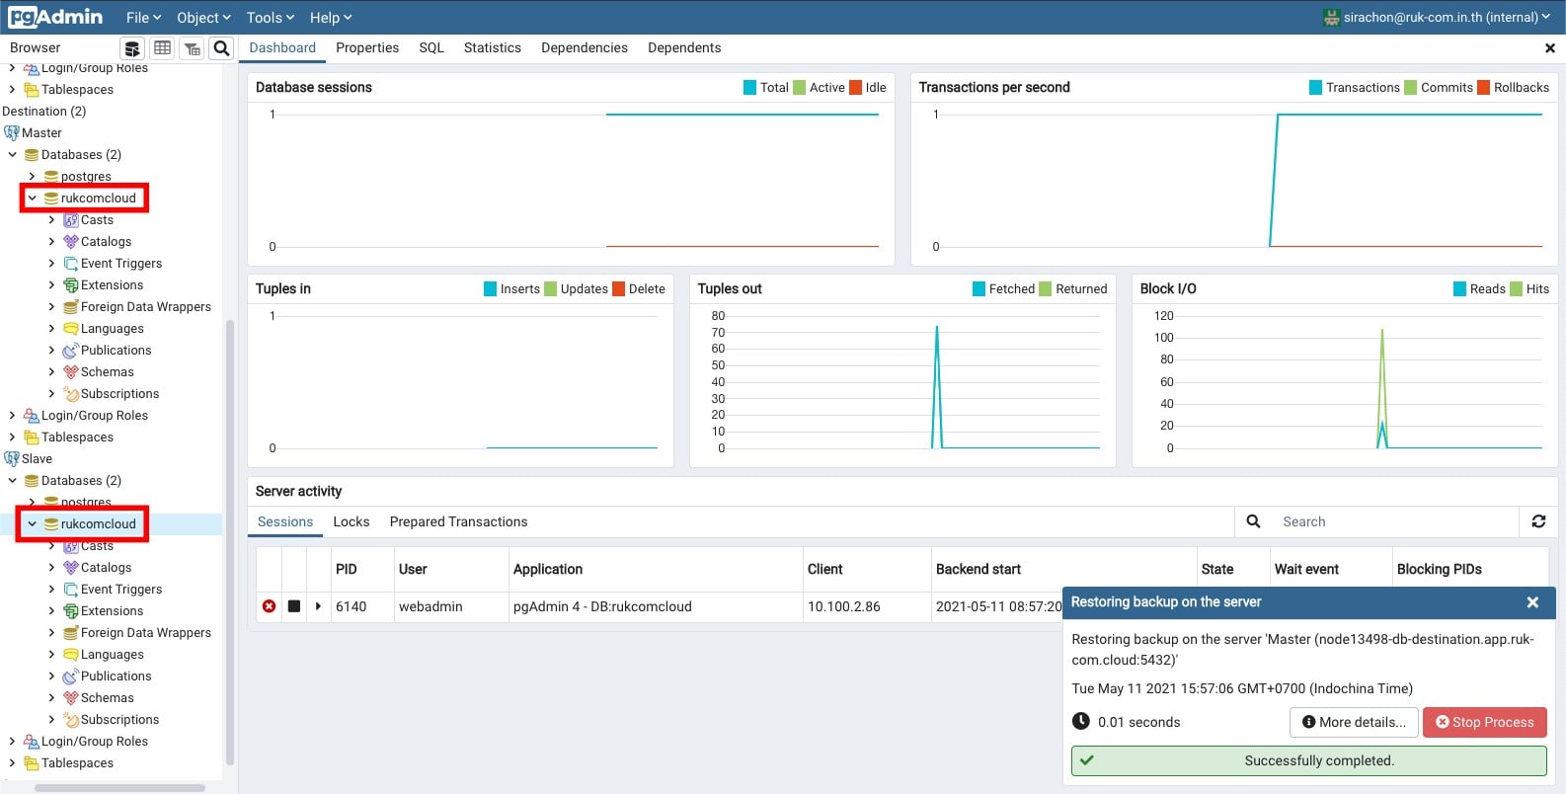Image resolution: width=1566 pixels, height=794 pixels.
Task: Click the Master rukcomcloud database icon
Action: 51,198
